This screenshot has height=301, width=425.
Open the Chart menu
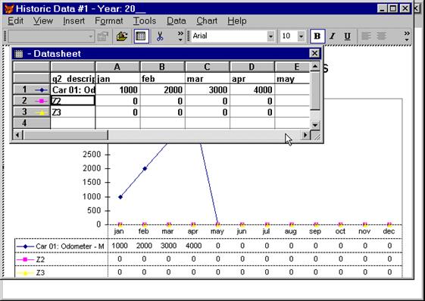pos(207,21)
